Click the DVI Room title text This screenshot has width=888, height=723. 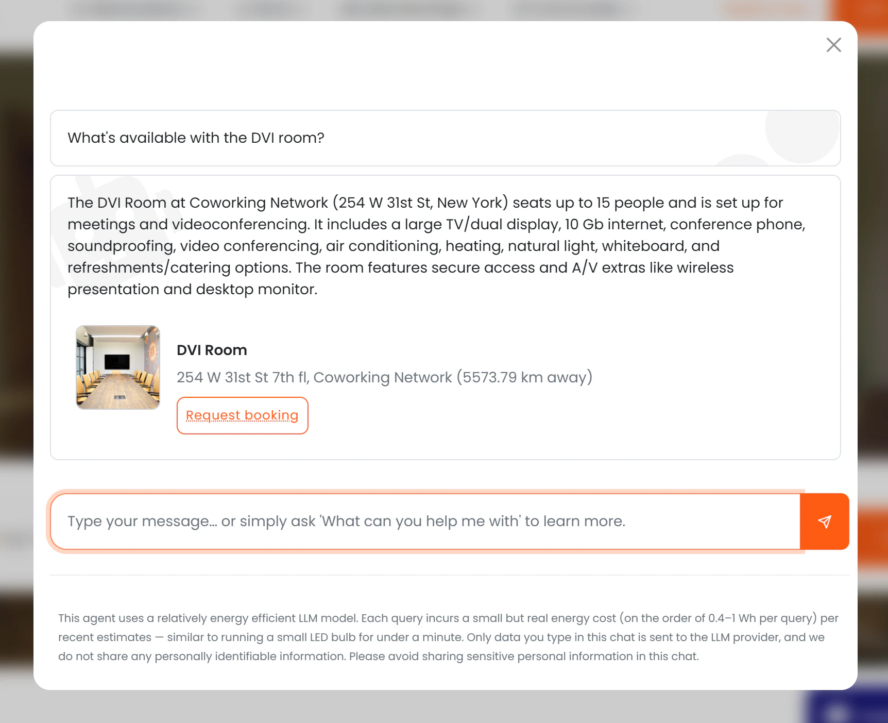click(212, 350)
